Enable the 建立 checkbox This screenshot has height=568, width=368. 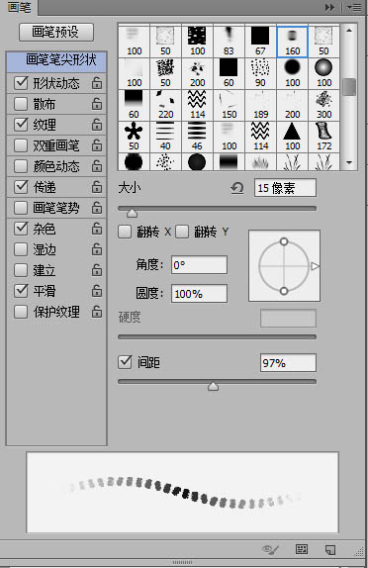pyautogui.click(x=21, y=270)
